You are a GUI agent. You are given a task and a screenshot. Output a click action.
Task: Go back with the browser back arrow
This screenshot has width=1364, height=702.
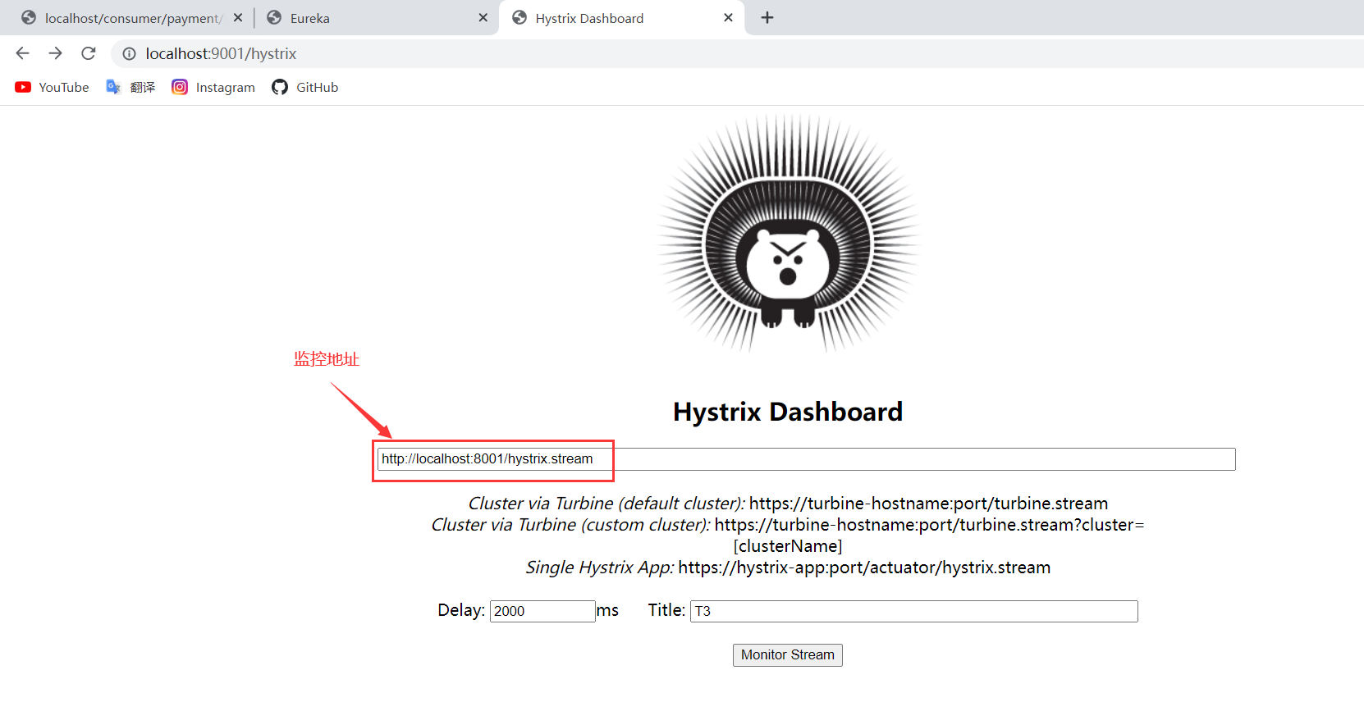(x=22, y=53)
